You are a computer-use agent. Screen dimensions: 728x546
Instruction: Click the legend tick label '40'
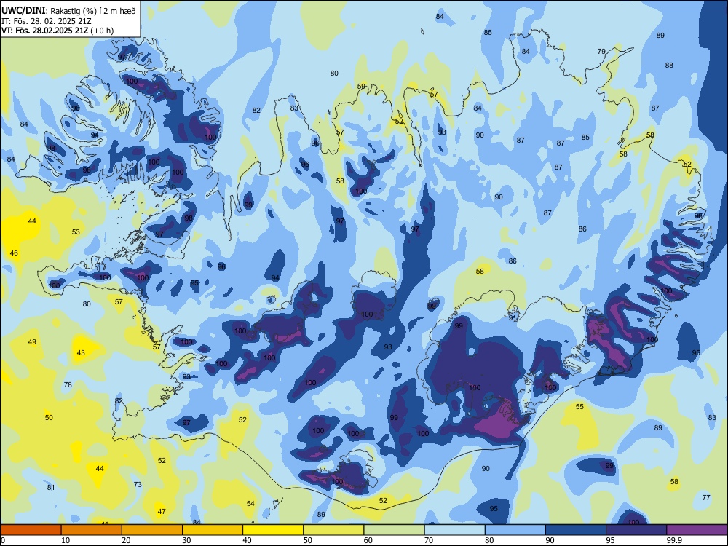[x=248, y=540]
